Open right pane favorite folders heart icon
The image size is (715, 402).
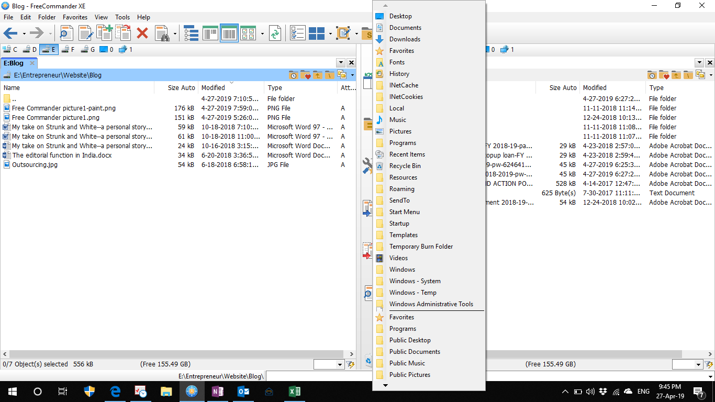pyautogui.click(x=664, y=75)
